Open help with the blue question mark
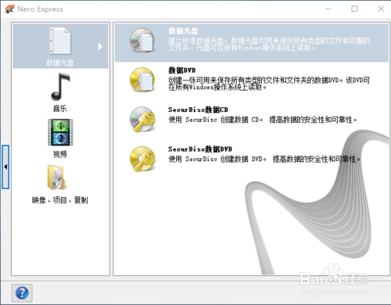Screen dimensions: 391x305 (22, 293)
